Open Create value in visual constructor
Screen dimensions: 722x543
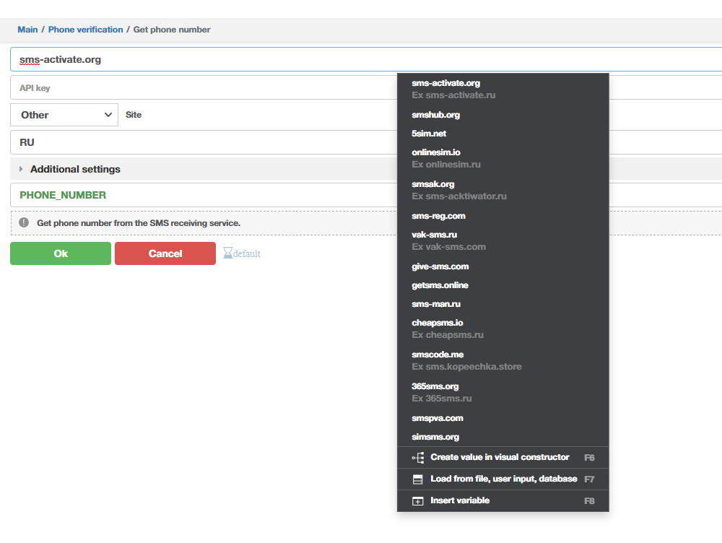tap(503, 457)
